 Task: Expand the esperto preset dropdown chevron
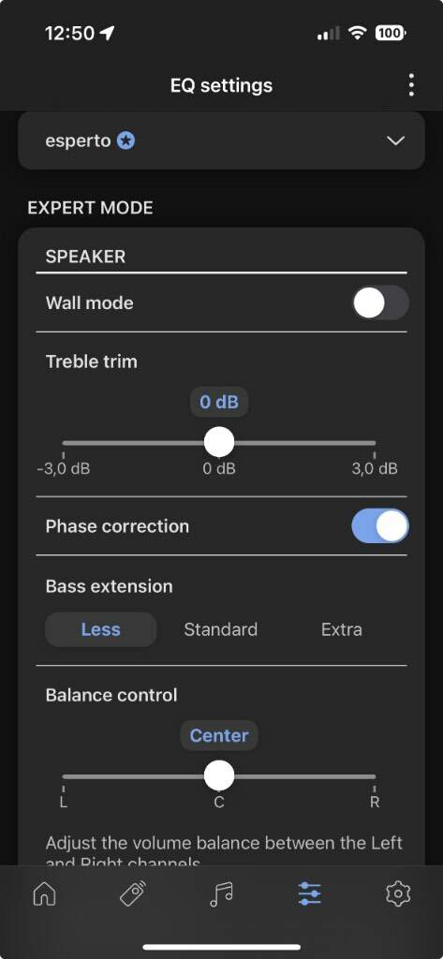tap(396, 141)
